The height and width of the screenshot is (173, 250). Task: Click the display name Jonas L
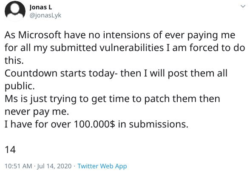41,7
